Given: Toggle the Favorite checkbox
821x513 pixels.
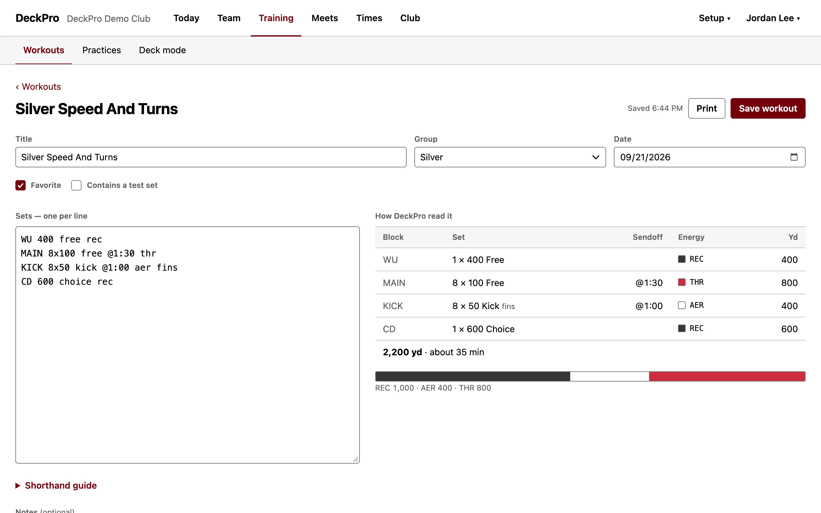Looking at the screenshot, I should click(x=21, y=185).
